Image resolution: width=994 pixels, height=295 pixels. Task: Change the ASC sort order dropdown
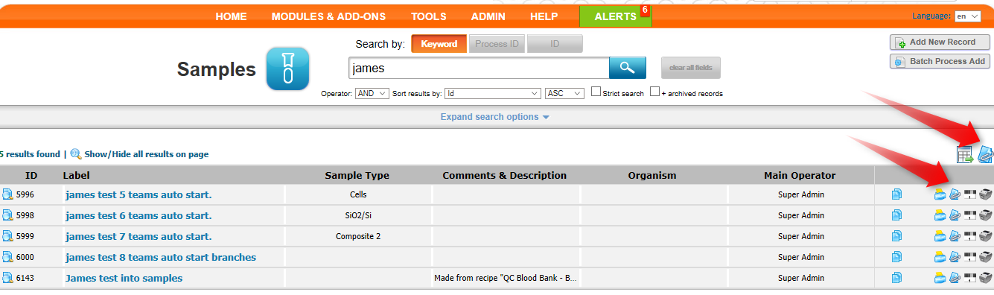(565, 93)
